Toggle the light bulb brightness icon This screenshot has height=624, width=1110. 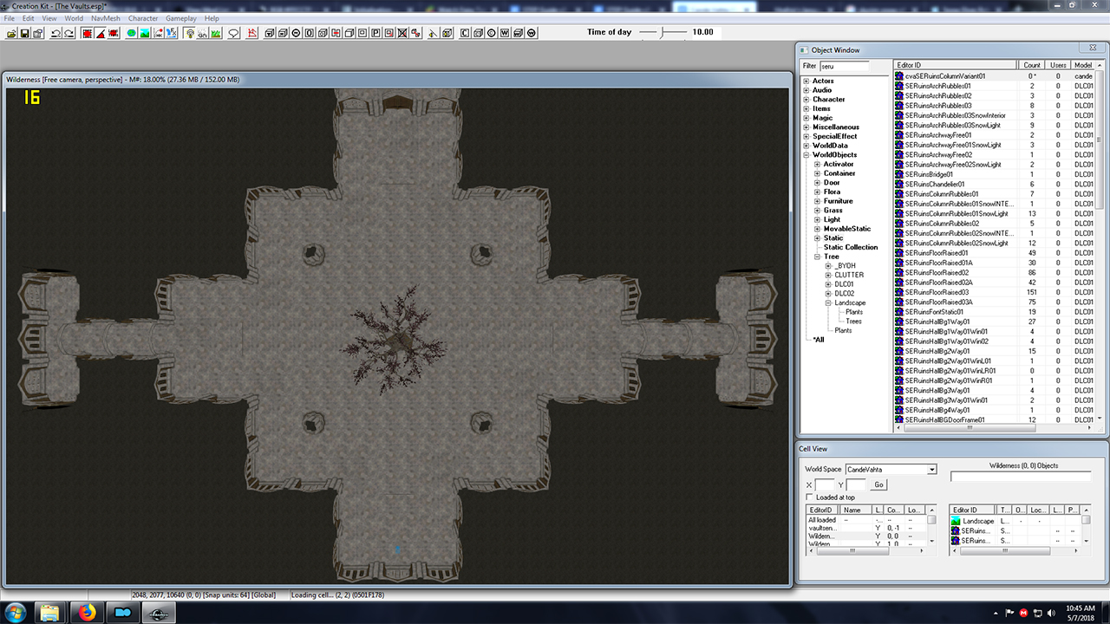pos(189,33)
